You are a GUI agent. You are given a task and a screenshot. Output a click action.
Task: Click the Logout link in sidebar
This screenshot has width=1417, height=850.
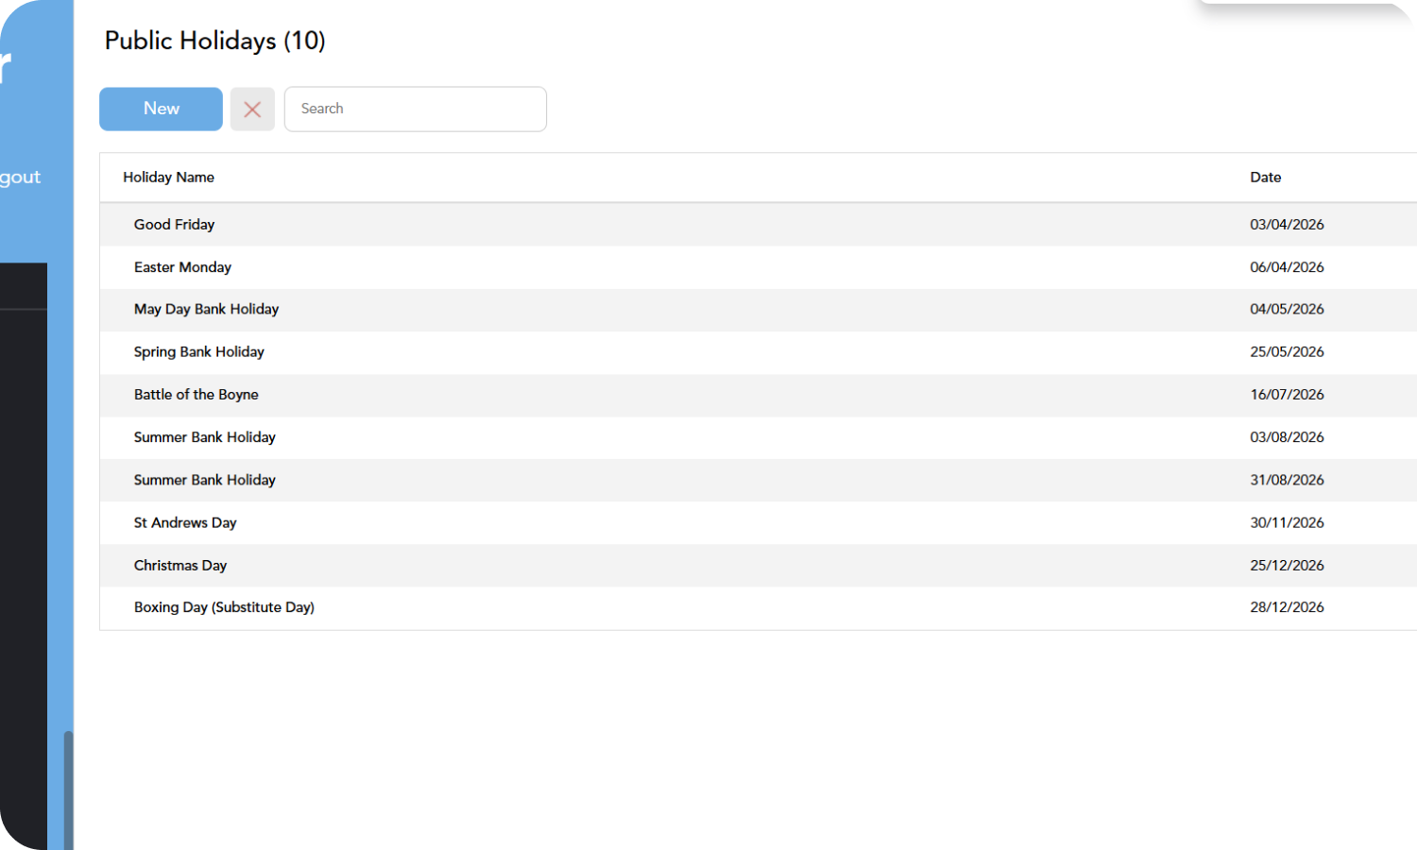[x=20, y=178]
